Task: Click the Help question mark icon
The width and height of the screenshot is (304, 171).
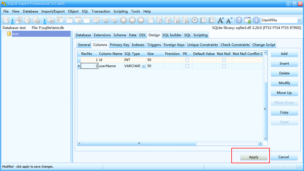Action: pos(239,20)
